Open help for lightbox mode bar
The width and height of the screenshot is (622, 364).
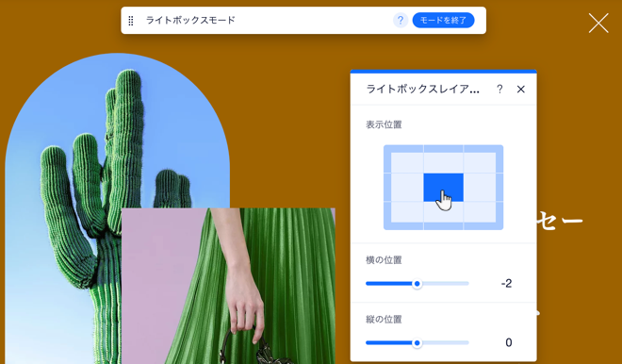pos(401,20)
